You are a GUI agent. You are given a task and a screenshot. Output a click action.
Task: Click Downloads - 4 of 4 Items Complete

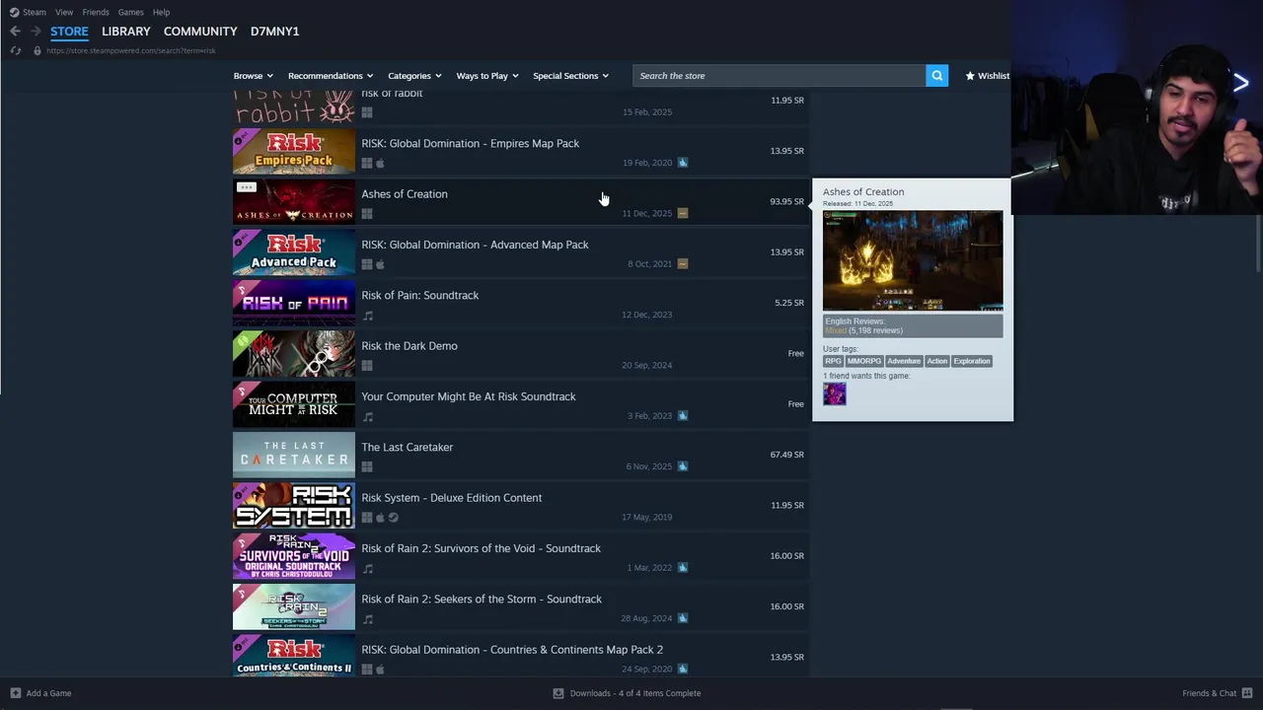[x=635, y=693]
